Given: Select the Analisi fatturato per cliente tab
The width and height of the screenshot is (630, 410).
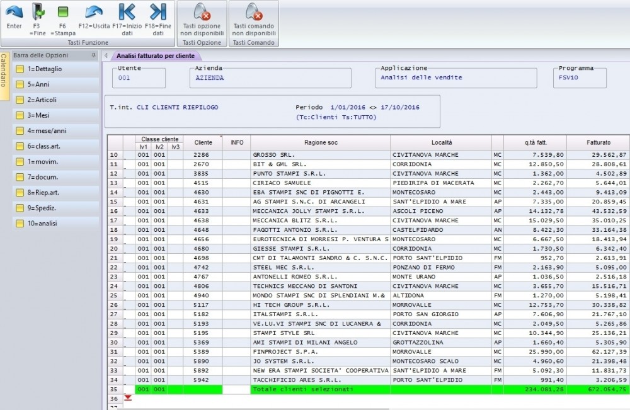Looking at the screenshot, I should (155, 56).
